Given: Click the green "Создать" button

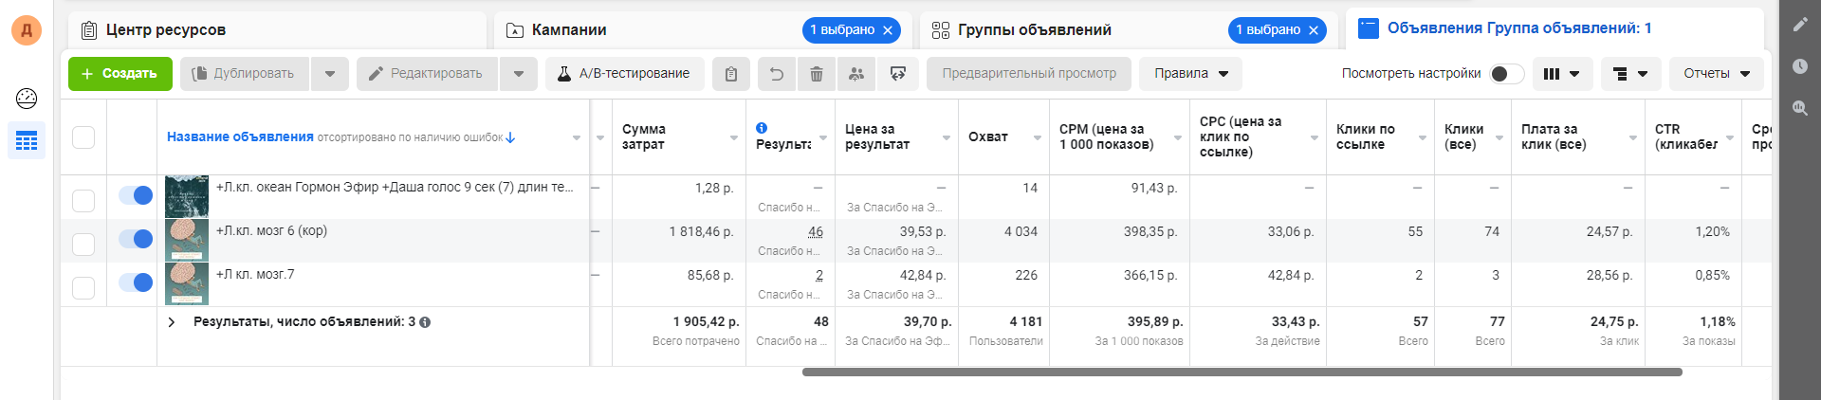Looking at the screenshot, I should (120, 74).
